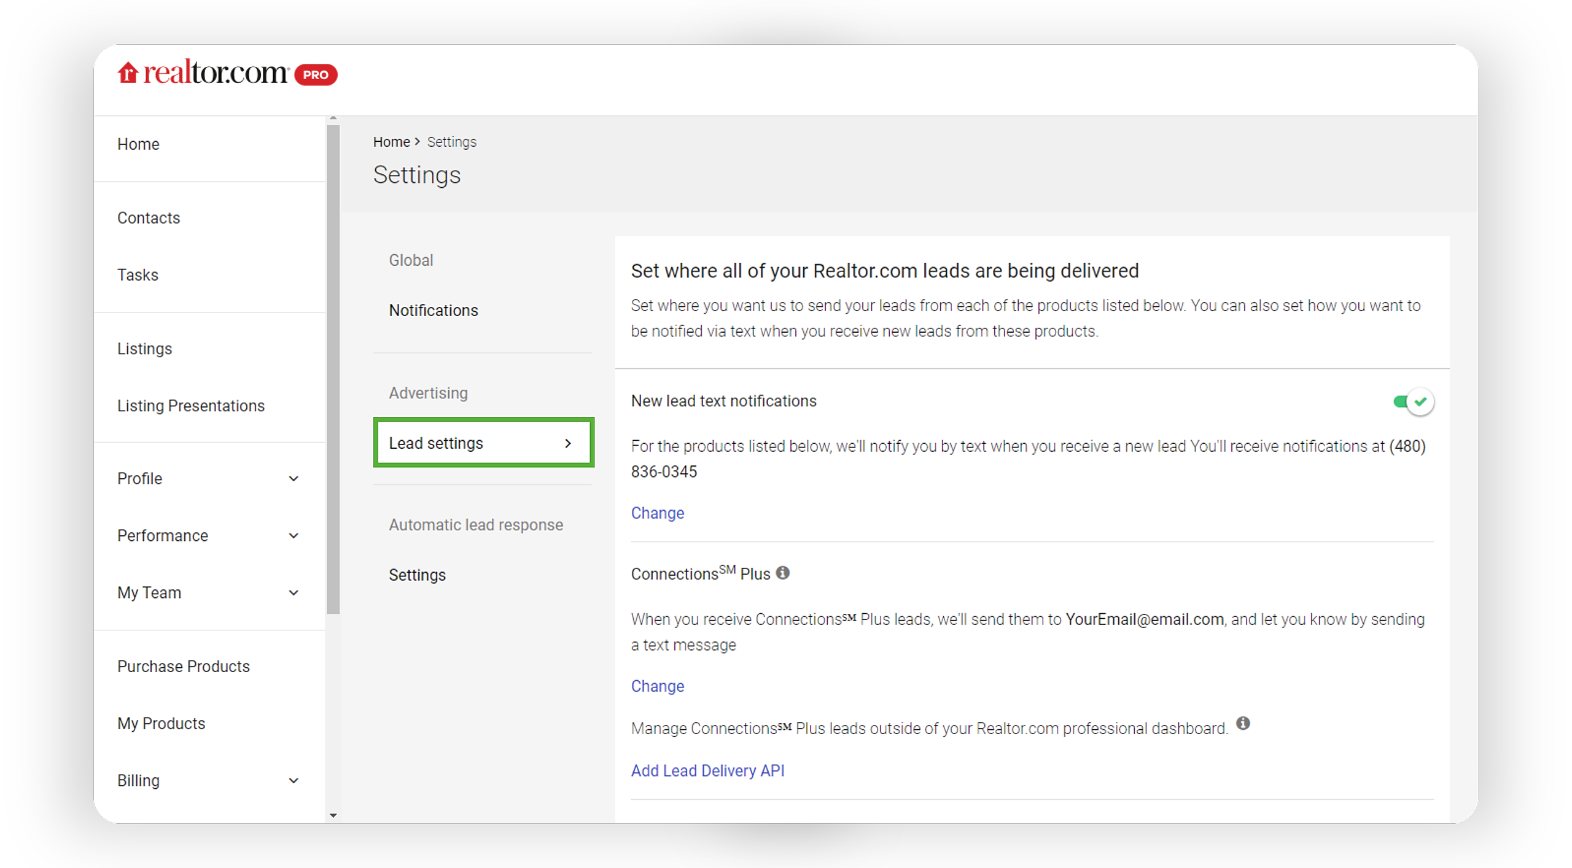
Task: Click sidebar scrollbar up arrow
Action: [x=333, y=117]
